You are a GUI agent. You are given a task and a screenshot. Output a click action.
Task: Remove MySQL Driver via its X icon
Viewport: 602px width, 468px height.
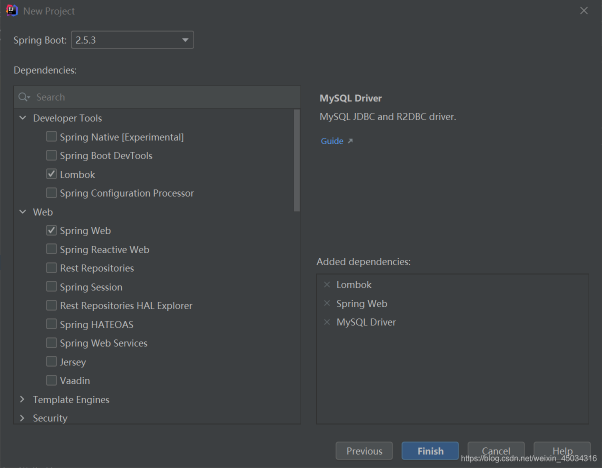[x=327, y=322]
